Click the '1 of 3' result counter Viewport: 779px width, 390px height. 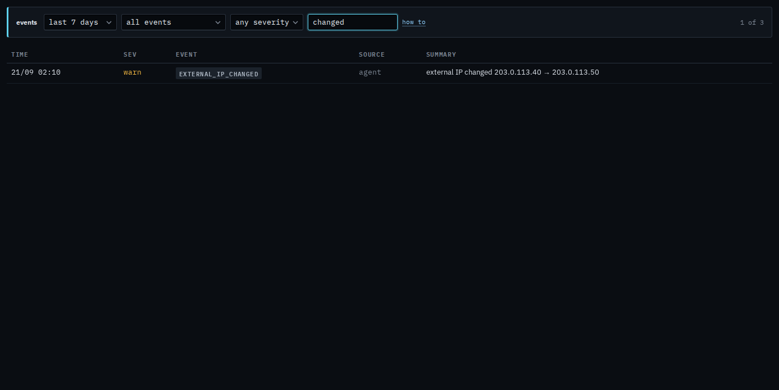point(752,22)
